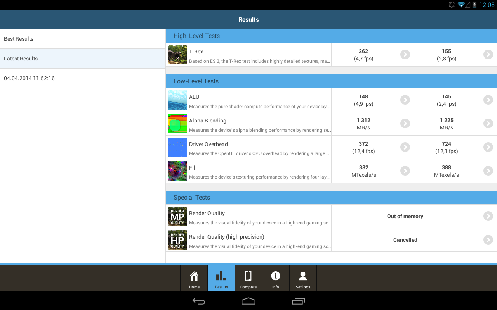Viewport: 497px width, 310px height.
Task: Open the 04.04.2014 11:52:16 result entry
Action: pos(83,78)
